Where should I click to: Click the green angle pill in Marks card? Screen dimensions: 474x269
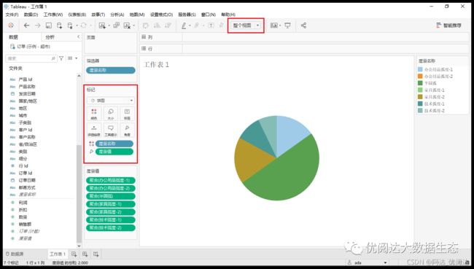click(114, 152)
